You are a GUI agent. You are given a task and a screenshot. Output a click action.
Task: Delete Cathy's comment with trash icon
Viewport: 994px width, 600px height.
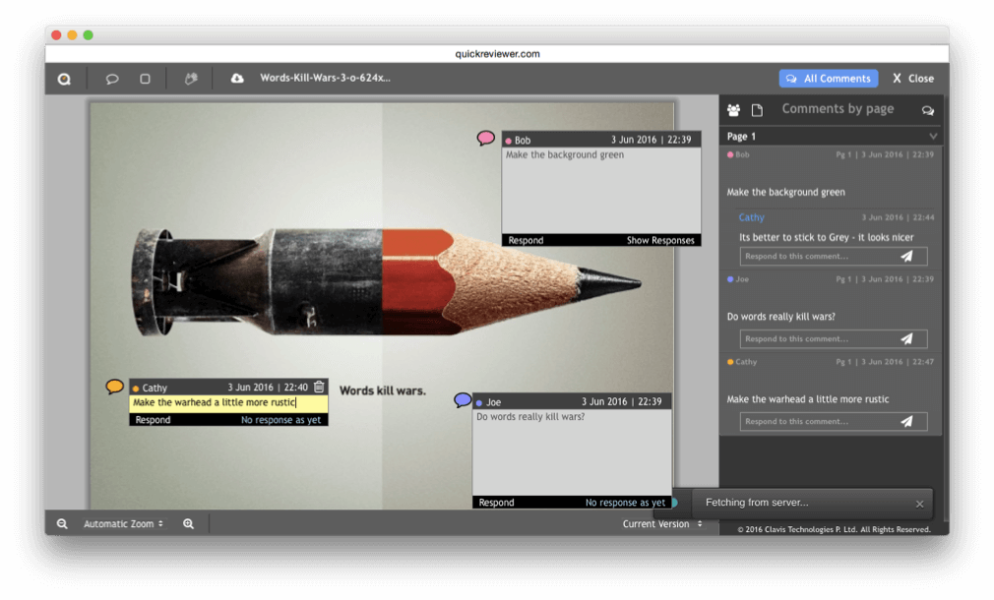320,387
